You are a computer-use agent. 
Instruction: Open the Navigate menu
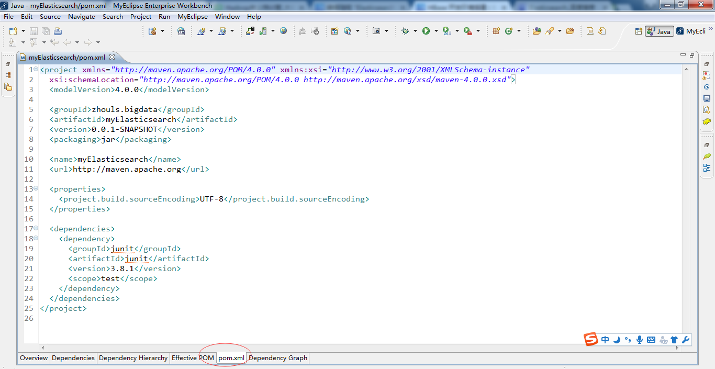pos(82,16)
